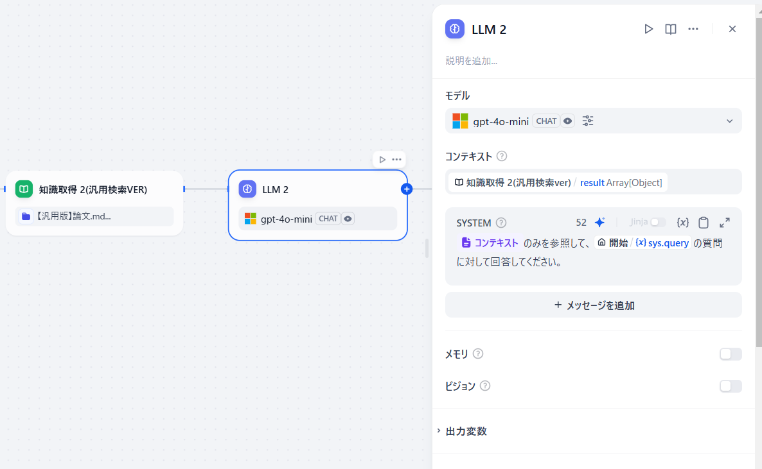Show help tooltip for SYSTEM prompt
Screen dimensions: 762x469
click(501, 223)
